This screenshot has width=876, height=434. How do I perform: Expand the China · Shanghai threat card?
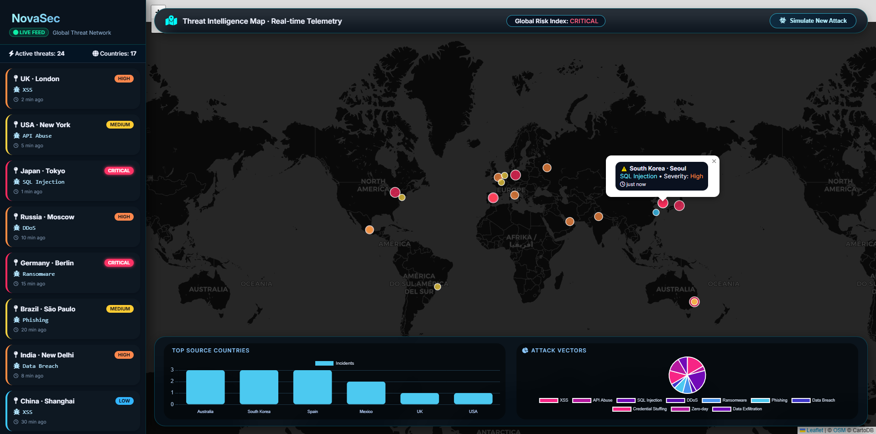click(72, 410)
